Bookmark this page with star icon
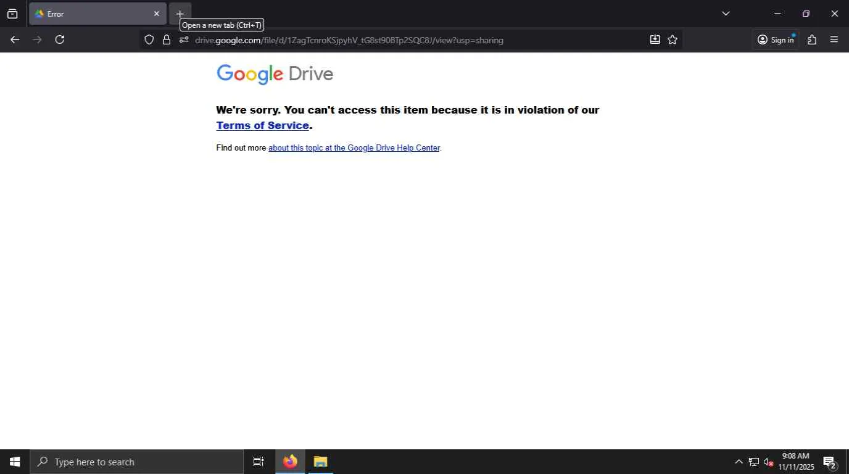 (x=673, y=39)
